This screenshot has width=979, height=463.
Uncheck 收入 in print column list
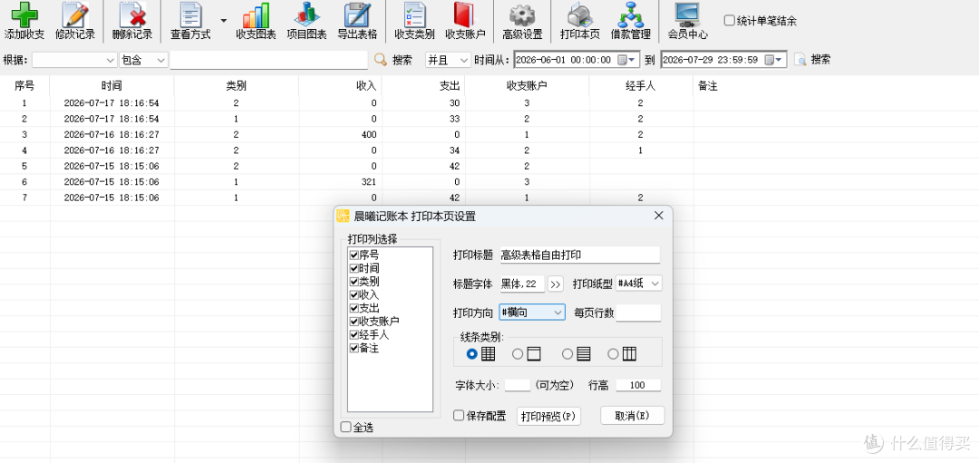[354, 294]
